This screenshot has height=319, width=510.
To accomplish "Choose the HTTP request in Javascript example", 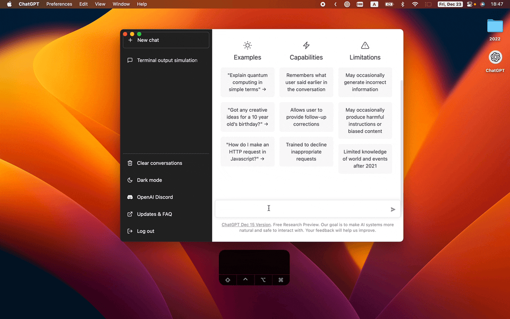I will (x=248, y=152).
